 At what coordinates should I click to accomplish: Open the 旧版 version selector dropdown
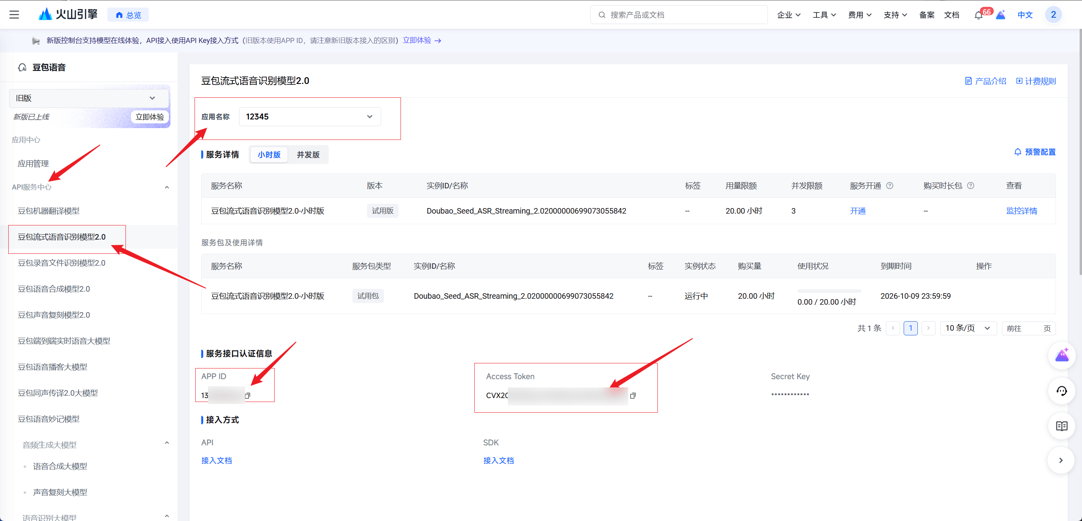89,98
